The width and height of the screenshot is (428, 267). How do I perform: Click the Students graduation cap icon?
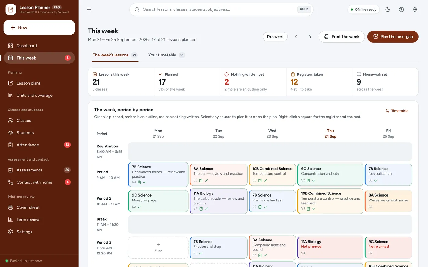click(10, 133)
